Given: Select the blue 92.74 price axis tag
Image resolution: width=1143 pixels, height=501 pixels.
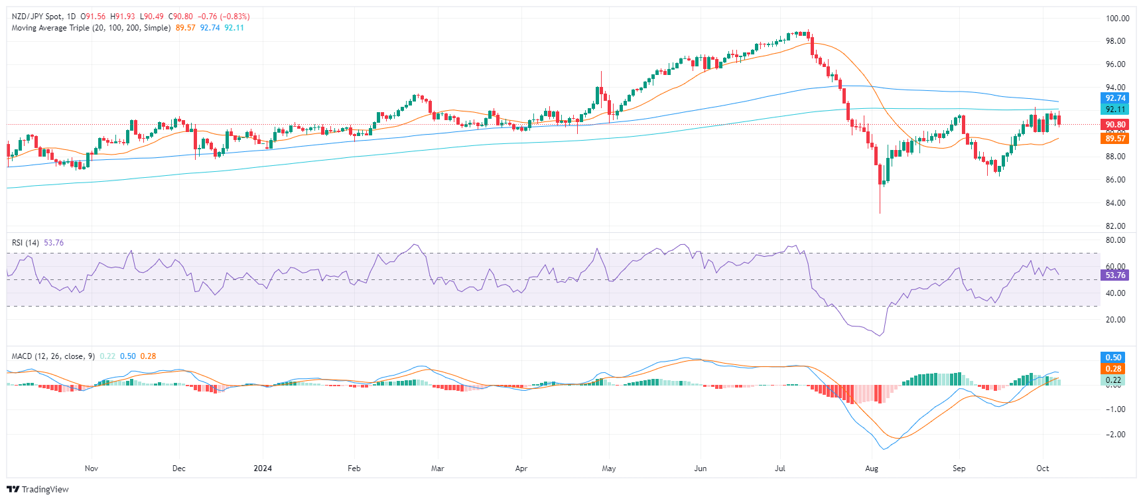Looking at the screenshot, I should pos(1115,98).
